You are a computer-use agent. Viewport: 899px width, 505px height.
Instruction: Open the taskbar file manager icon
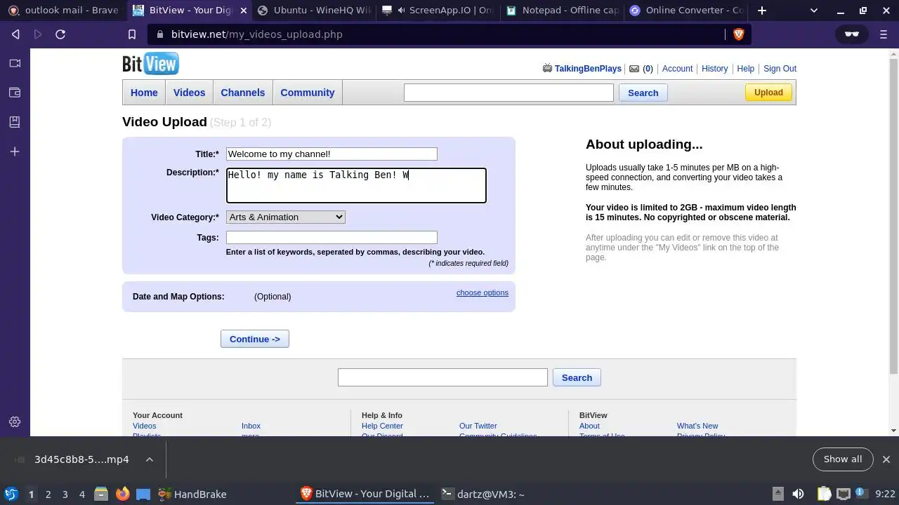(101, 494)
